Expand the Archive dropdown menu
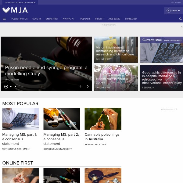183x183 pixels. point(68,19)
